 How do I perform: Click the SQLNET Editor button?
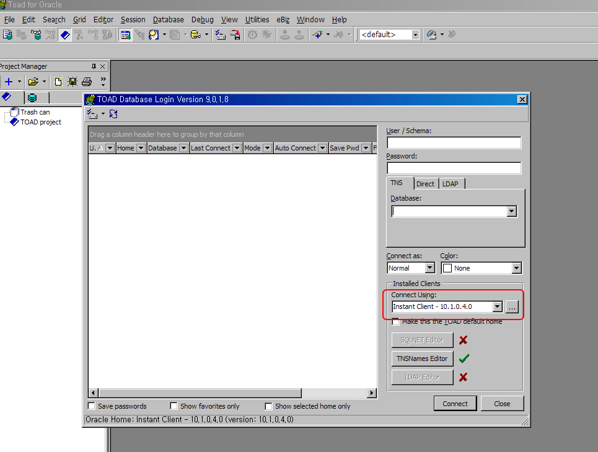422,340
